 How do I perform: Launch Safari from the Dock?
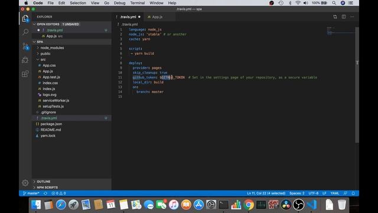click(61, 205)
